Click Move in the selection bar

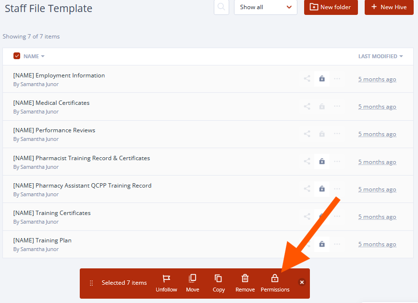pyautogui.click(x=193, y=283)
